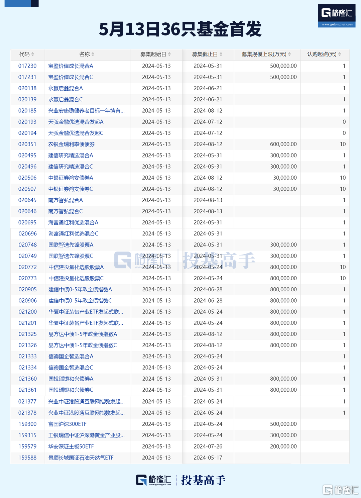
Task: Open fund code 021377
Action: (27, 402)
